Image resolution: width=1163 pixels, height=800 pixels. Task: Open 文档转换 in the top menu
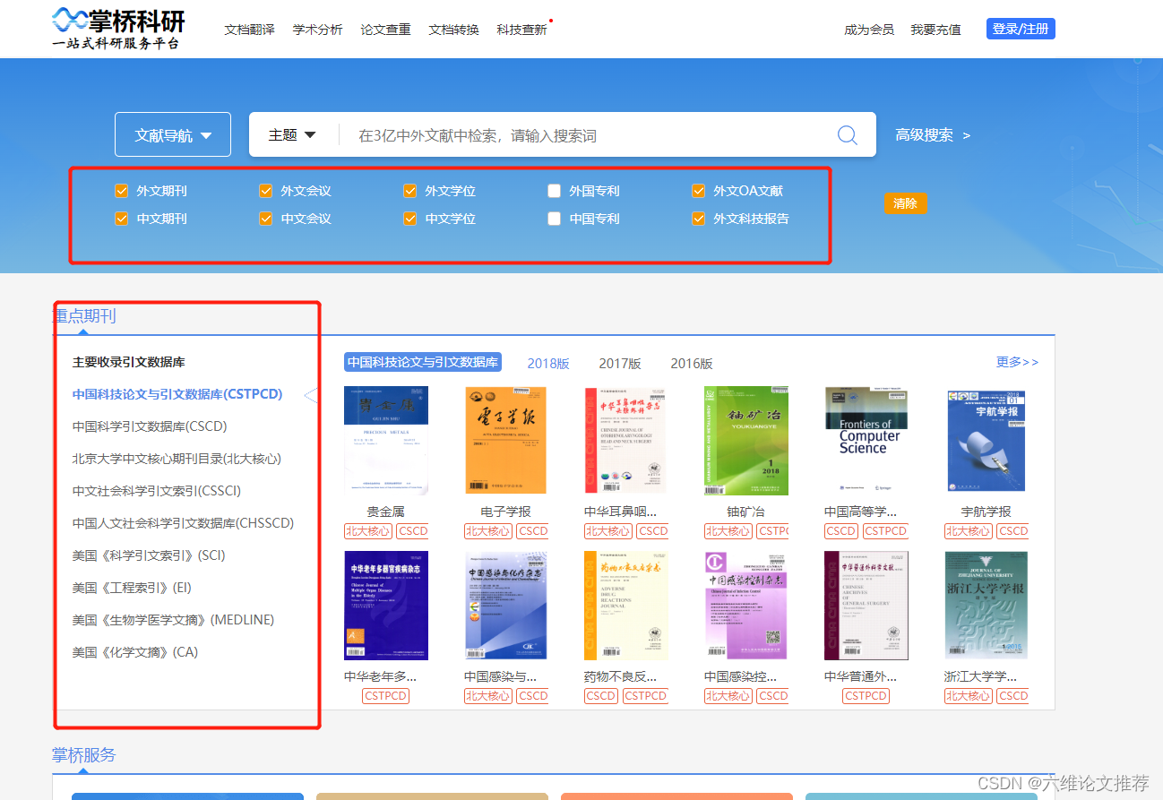(x=453, y=30)
